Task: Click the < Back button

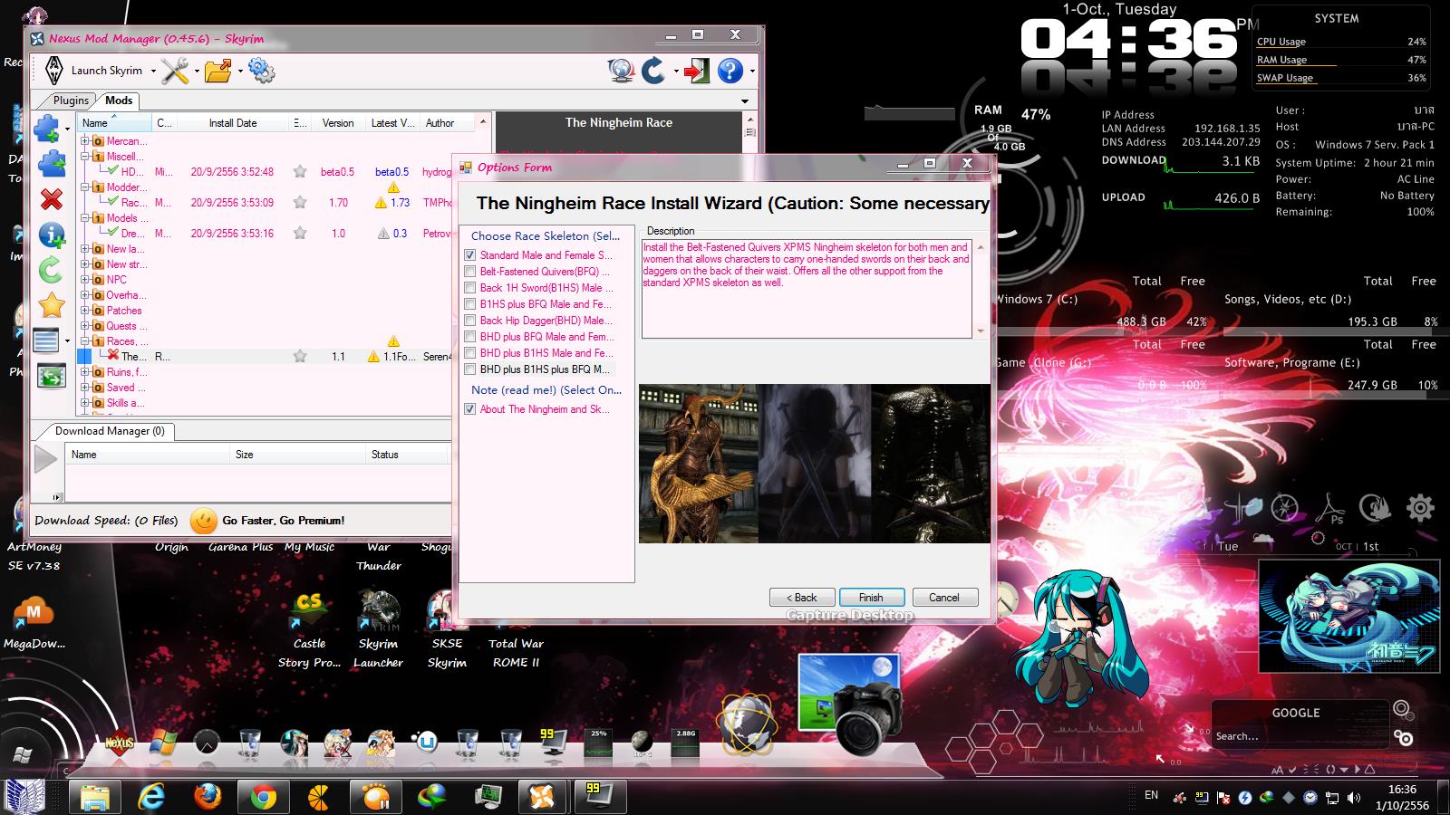Action: pos(802,598)
